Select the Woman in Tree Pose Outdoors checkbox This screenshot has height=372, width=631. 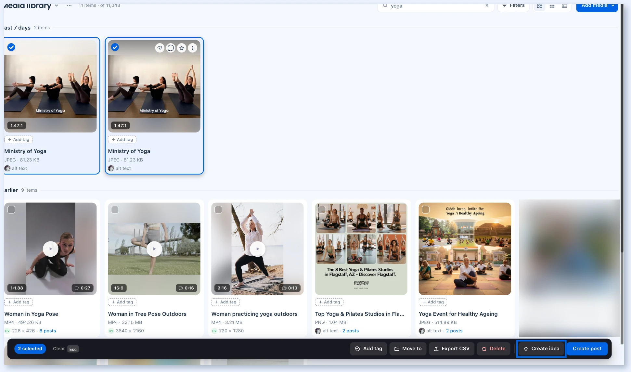point(115,210)
